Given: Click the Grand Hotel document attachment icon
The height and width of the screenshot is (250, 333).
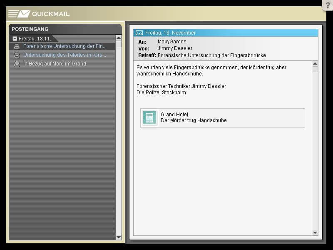Looking at the screenshot, I should coord(149,117).
